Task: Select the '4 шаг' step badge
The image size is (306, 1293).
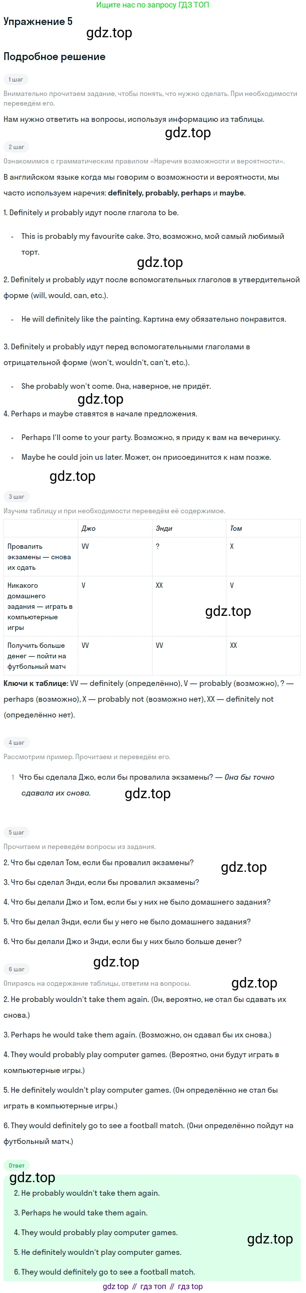Action: [16, 742]
